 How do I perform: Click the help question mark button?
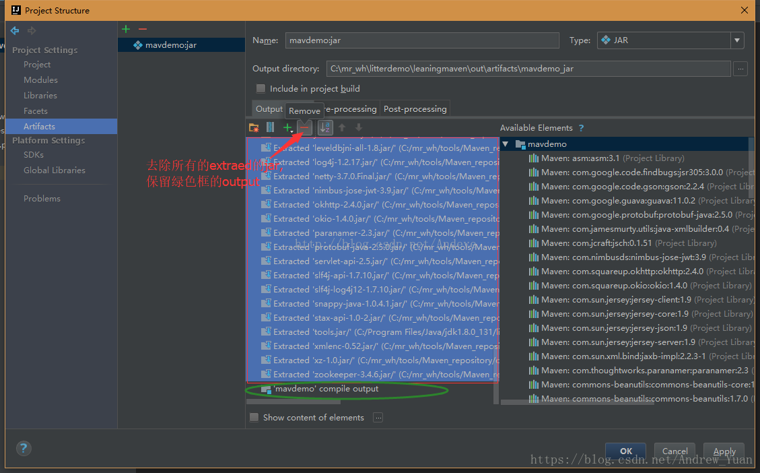click(24, 448)
